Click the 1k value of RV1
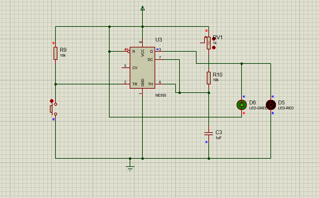The height and width of the screenshot is (198, 319). tap(215, 43)
